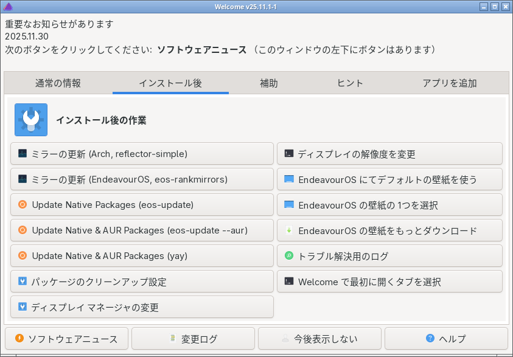Open ディスプレイ マネージャの変更
Viewport: 513px width, 357px height.
pyautogui.click(x=142, y=307)
